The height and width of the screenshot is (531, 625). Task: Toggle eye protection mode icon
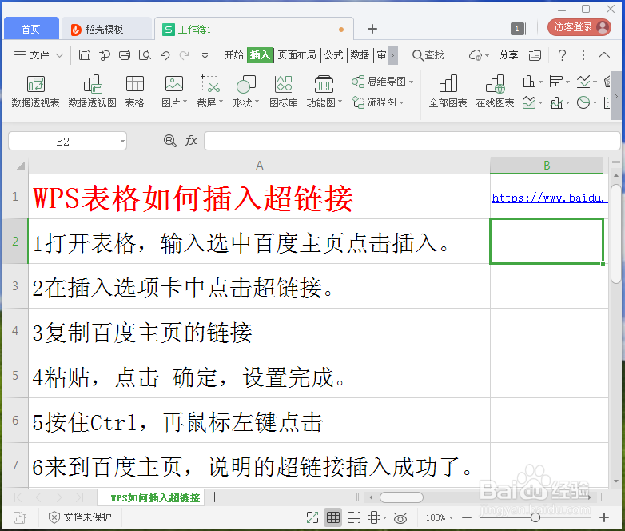pyautogui.click(x=400, y=517)
